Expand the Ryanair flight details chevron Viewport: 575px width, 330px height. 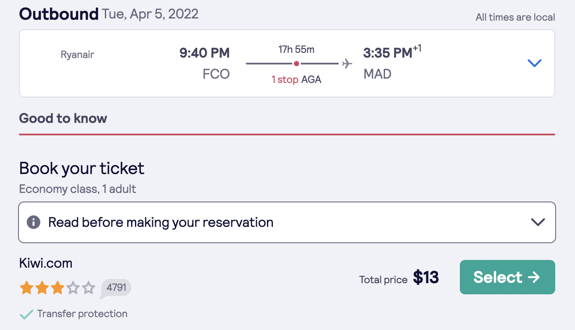[534, 63]
